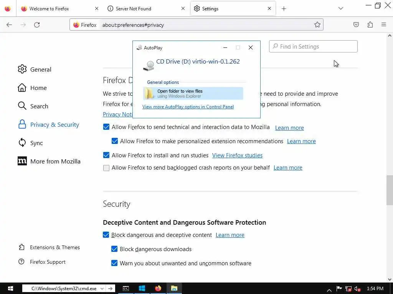The height and width of the screenshot is (294, 393).
Task: Uncheck Warn you about unwanted and uncommon software
Action: click(x=114, y=263)
